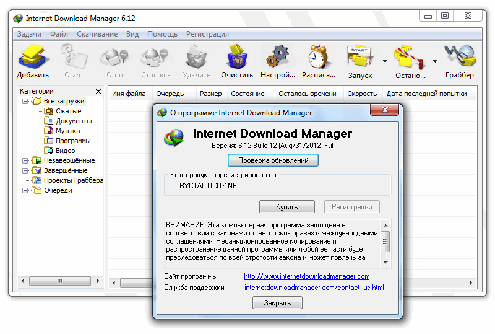Click the Завершённые folder icon
495x334 pixels.
point(37,170)
